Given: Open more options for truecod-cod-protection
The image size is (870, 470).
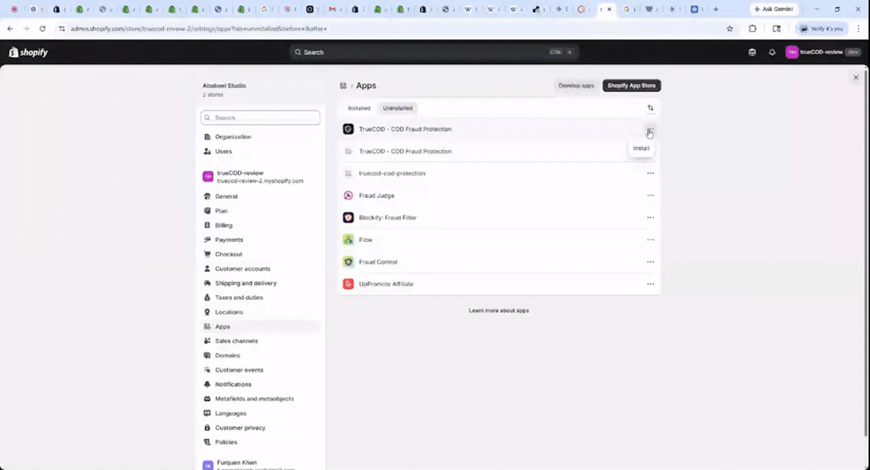Looking at the screenshot, I should (x=650, y=173).
